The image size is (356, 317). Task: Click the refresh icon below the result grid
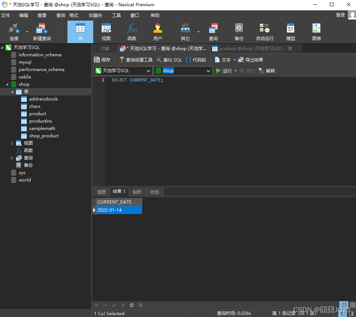tap(132, 305)
